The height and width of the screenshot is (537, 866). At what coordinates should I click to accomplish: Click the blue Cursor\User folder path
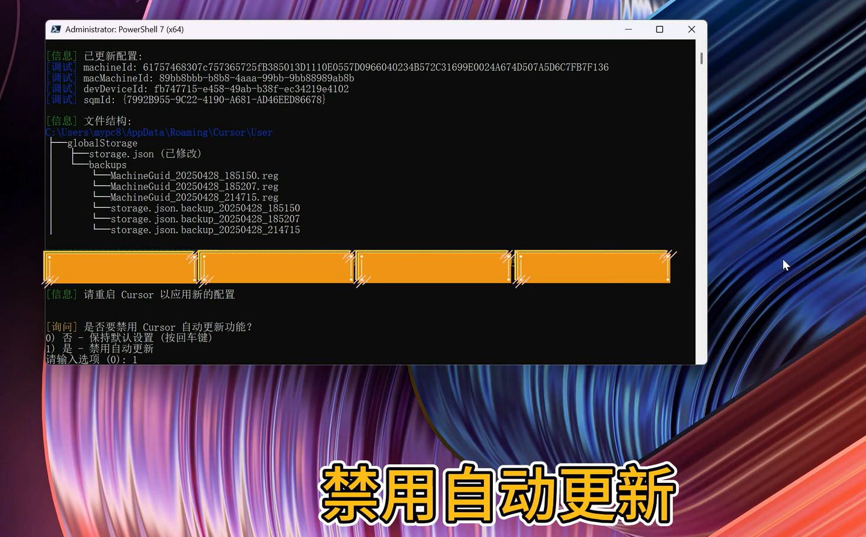click(x=159, y=132)
